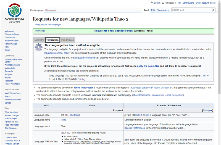Click Random page in sidebar

[10, 44]
